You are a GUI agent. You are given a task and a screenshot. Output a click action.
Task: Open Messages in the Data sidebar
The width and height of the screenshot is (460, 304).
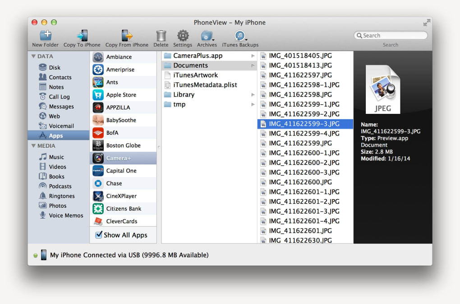point(61,107)
